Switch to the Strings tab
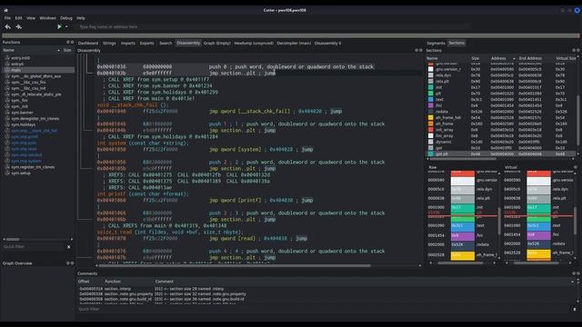The height and width of the screenshot is (327, 582). (109, 43)
